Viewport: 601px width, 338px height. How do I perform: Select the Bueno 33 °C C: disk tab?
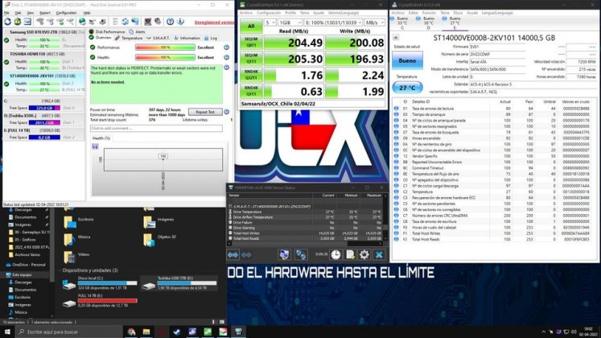(x=402, y=23)
